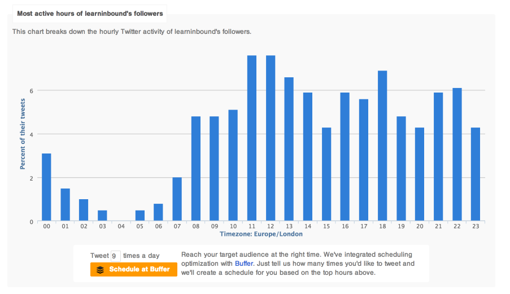510x294 pixels.
Task: Click the bar for hour 05
Action: 140,216
